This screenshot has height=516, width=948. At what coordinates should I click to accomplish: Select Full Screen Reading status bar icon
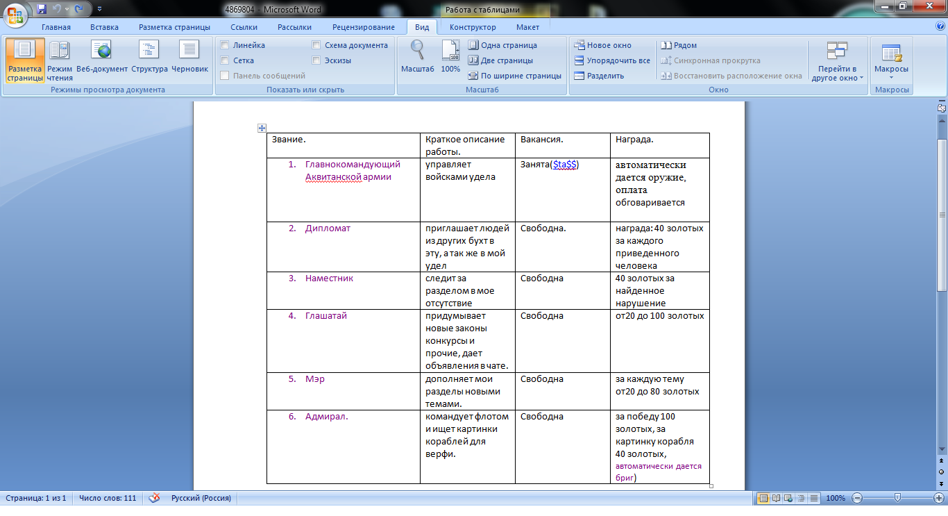coord(776,498)
